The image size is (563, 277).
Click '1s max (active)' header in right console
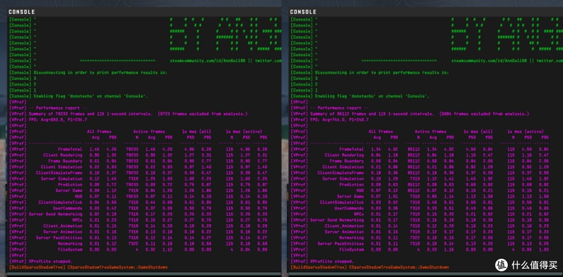click(525, 131)
